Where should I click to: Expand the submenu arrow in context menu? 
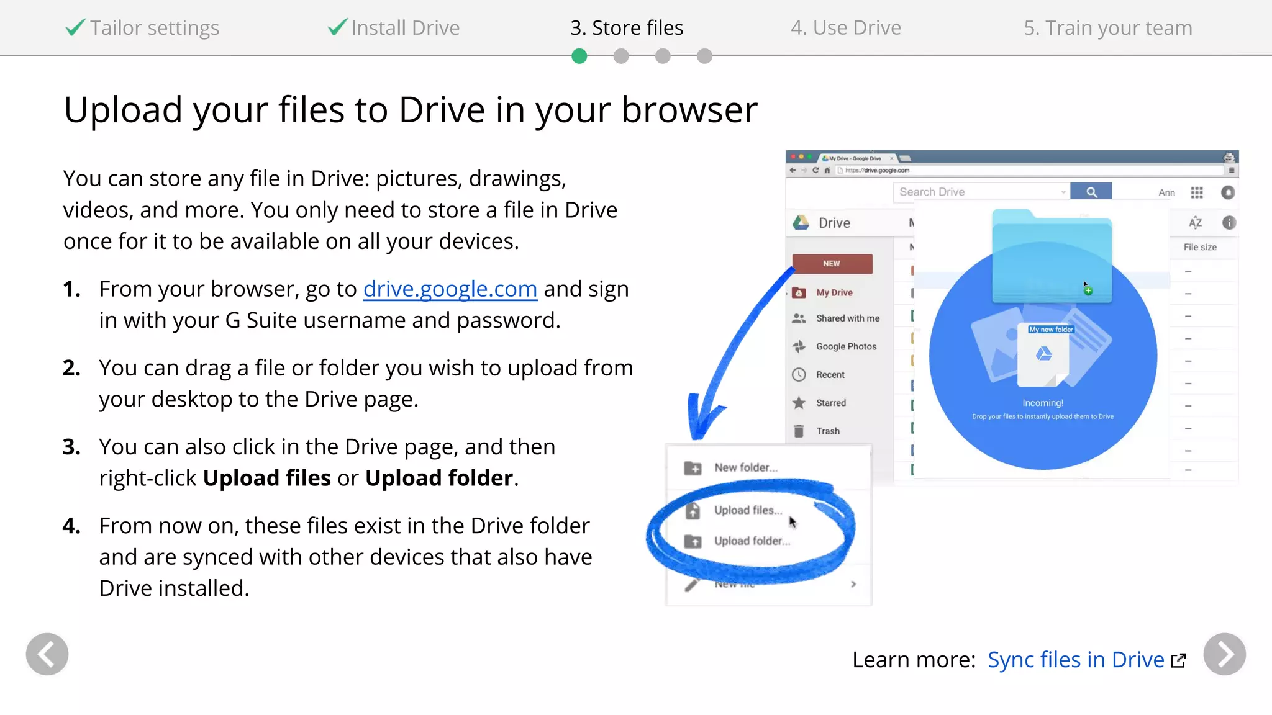pyautogui.click(x=854, y=584)
